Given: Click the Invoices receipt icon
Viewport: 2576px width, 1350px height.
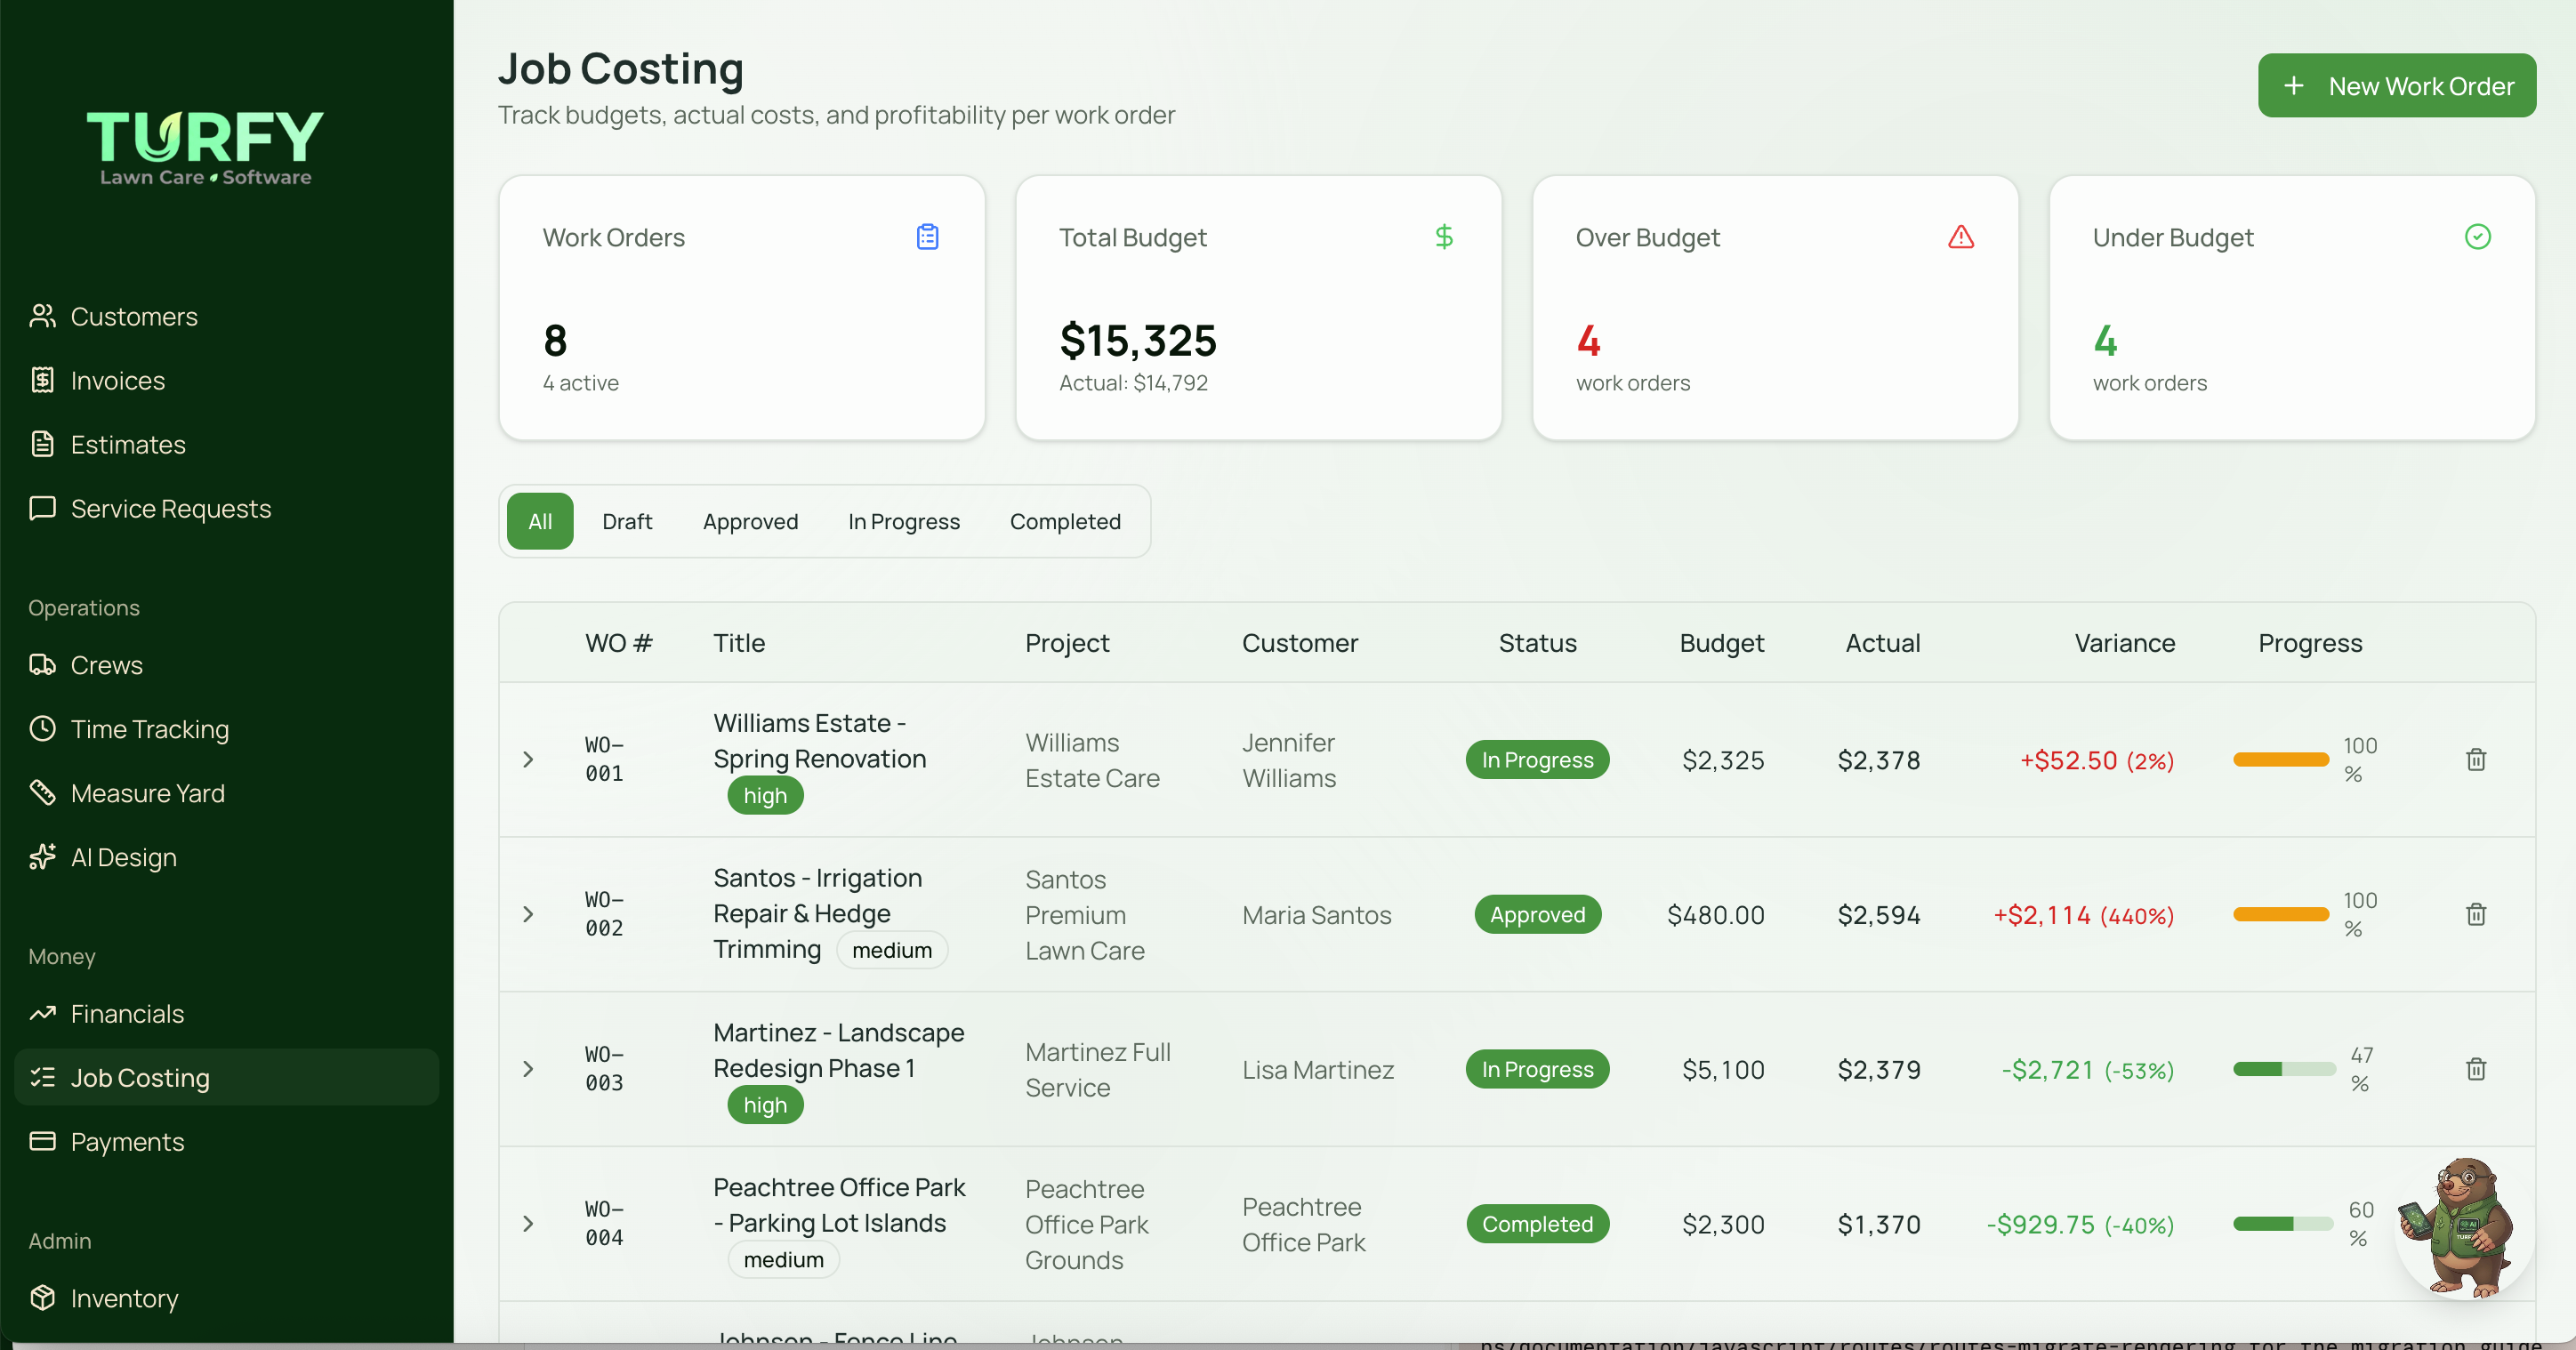Looking at the screenshot, I should coord(42,380).
